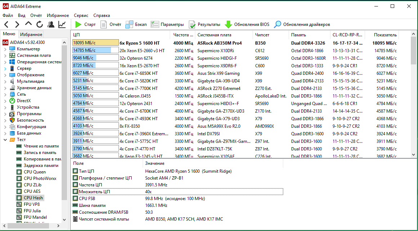Viewport: 418px width, 231px height.
Task: Open the graph chart toolbar icon
Action: [x=62, y=24]
